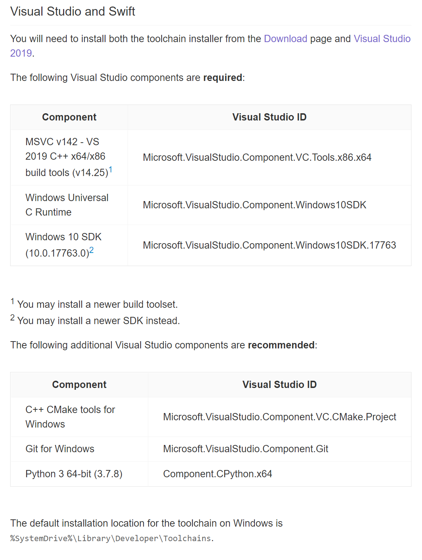Open the Download page link
The width and height of the screenshot is (422, 560).
tap(285, 39)
